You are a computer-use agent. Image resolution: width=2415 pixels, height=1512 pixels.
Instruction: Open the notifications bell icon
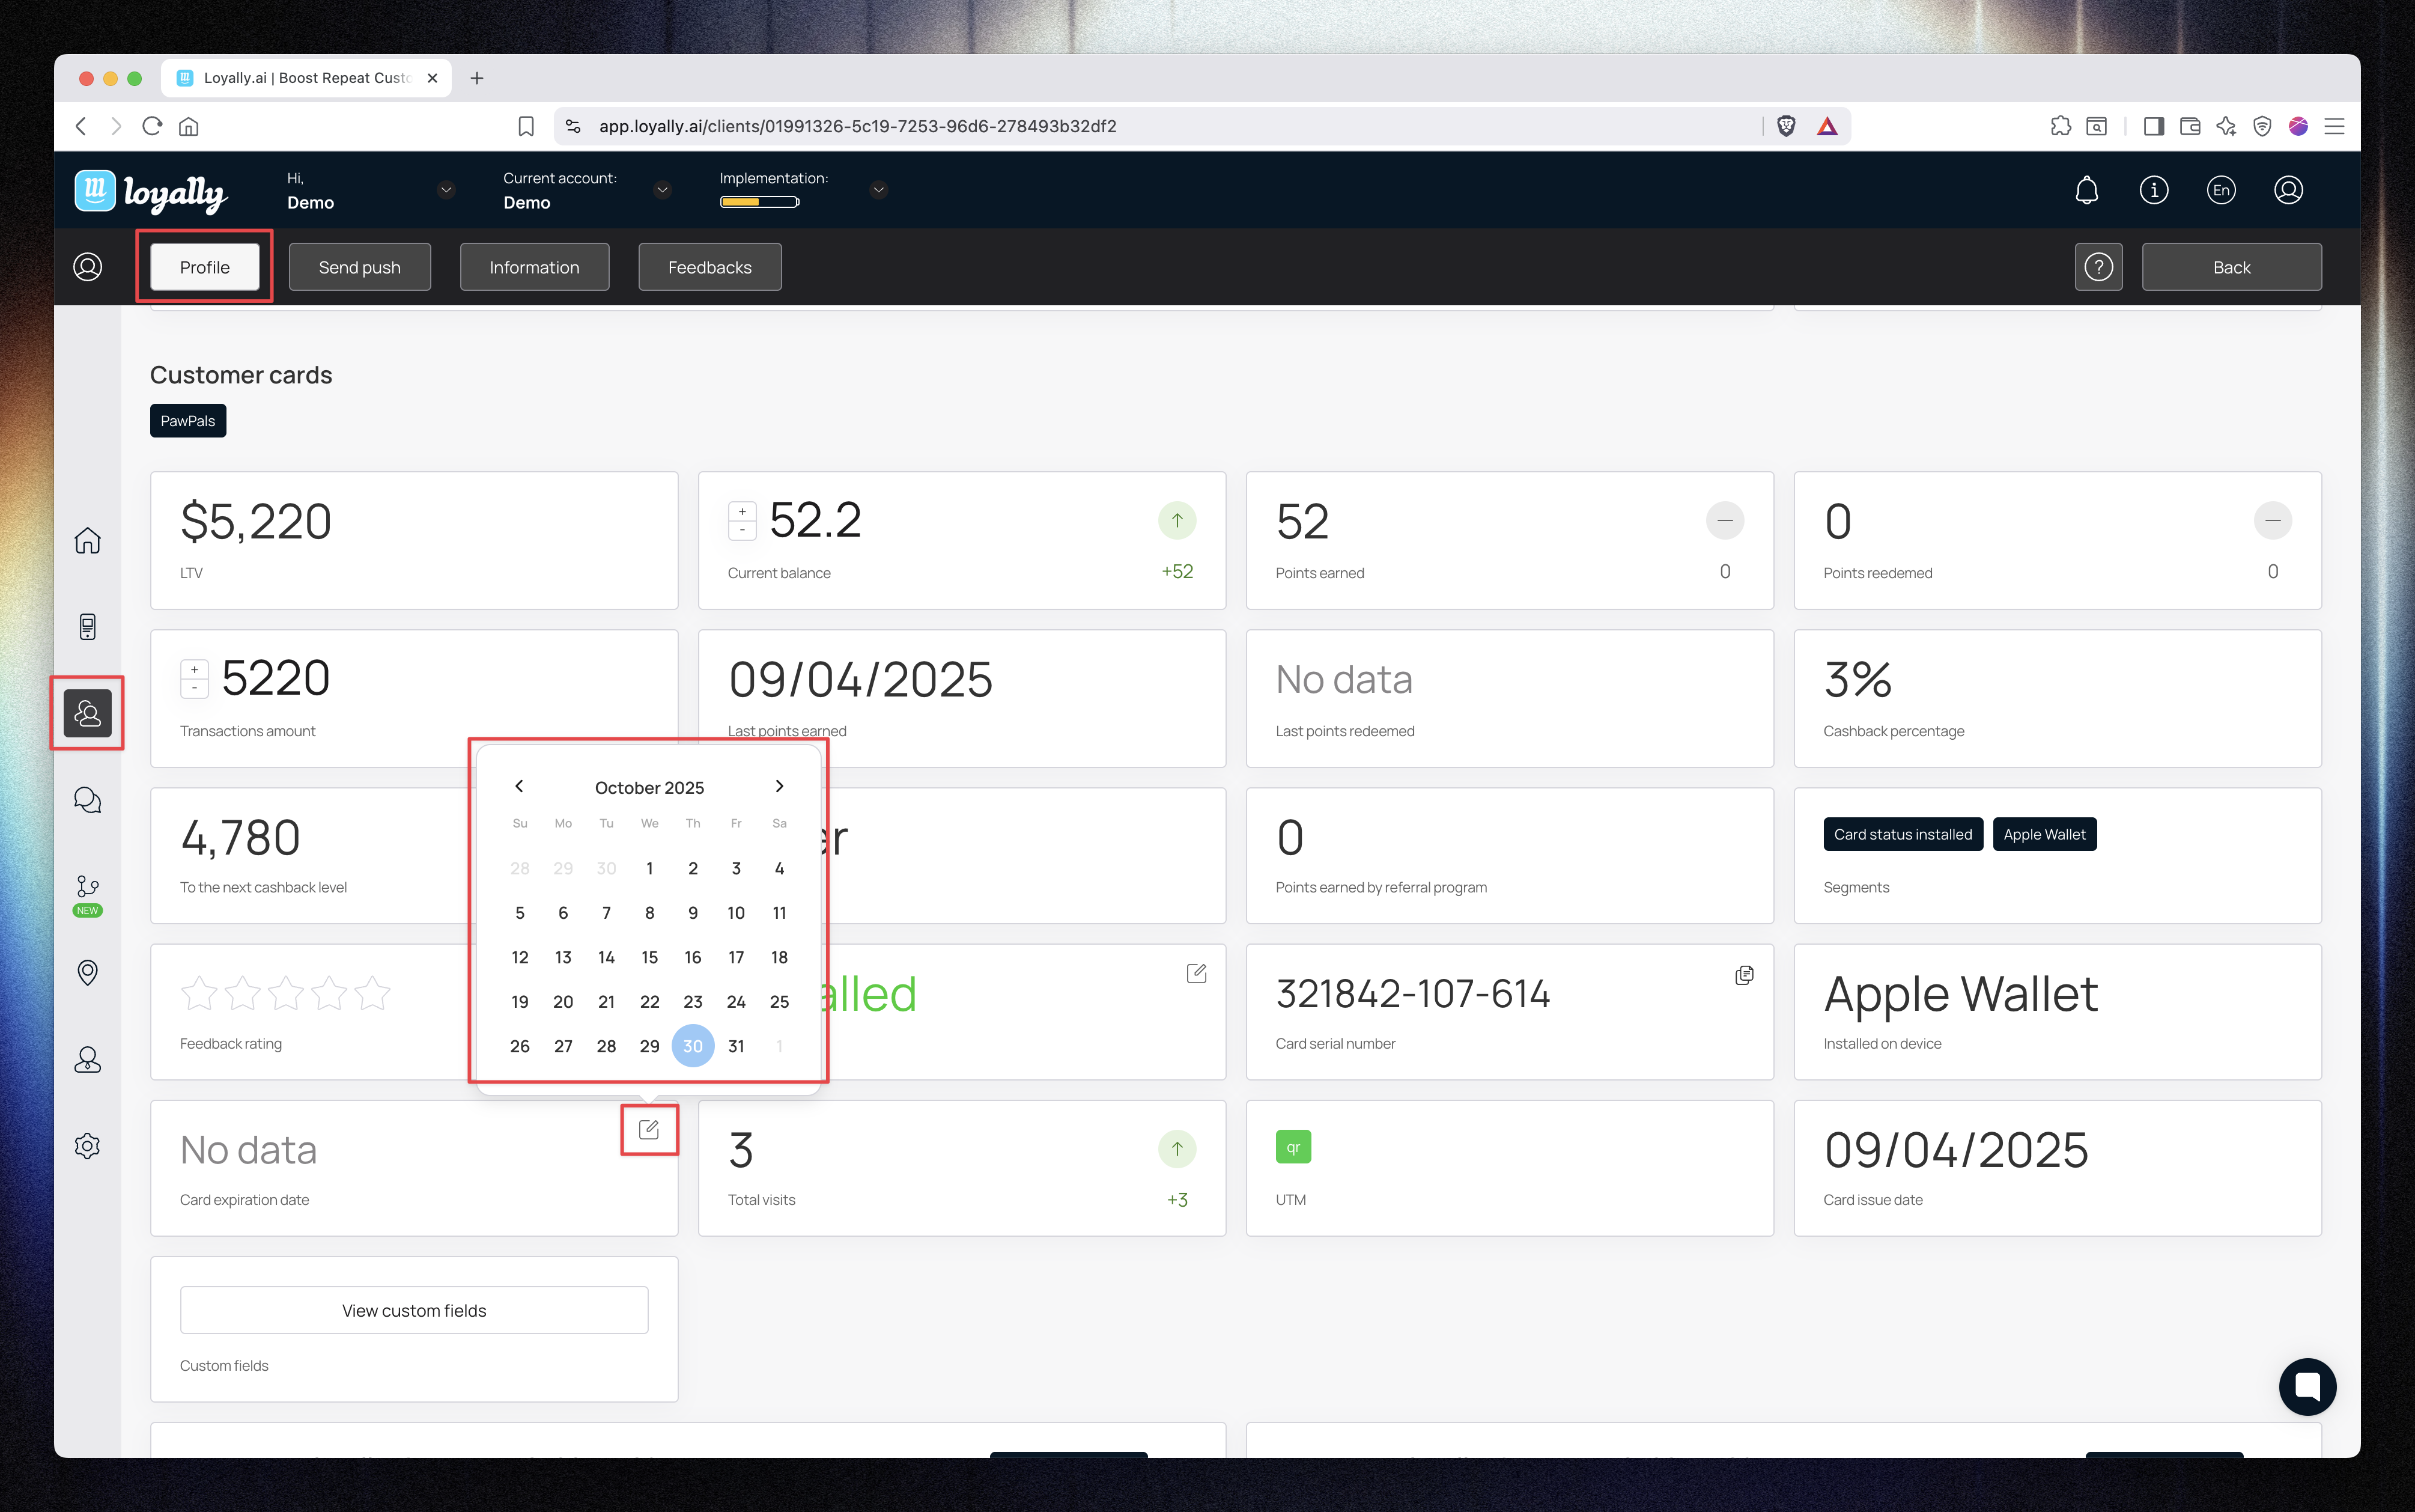2086,190
